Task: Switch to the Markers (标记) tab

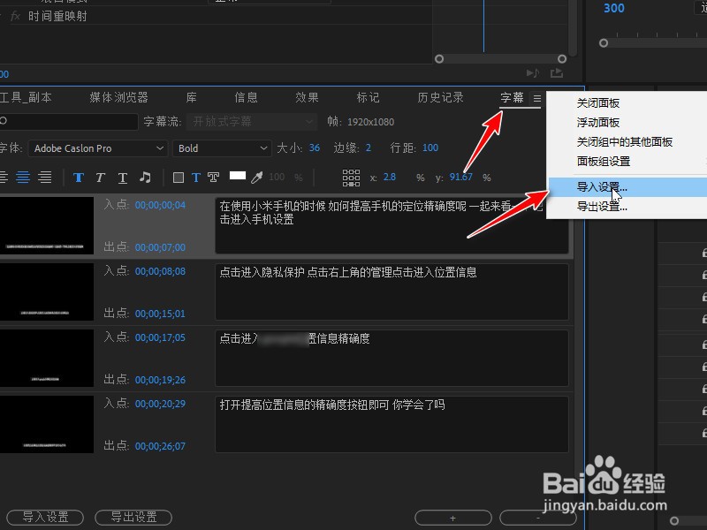Action: 368,97
